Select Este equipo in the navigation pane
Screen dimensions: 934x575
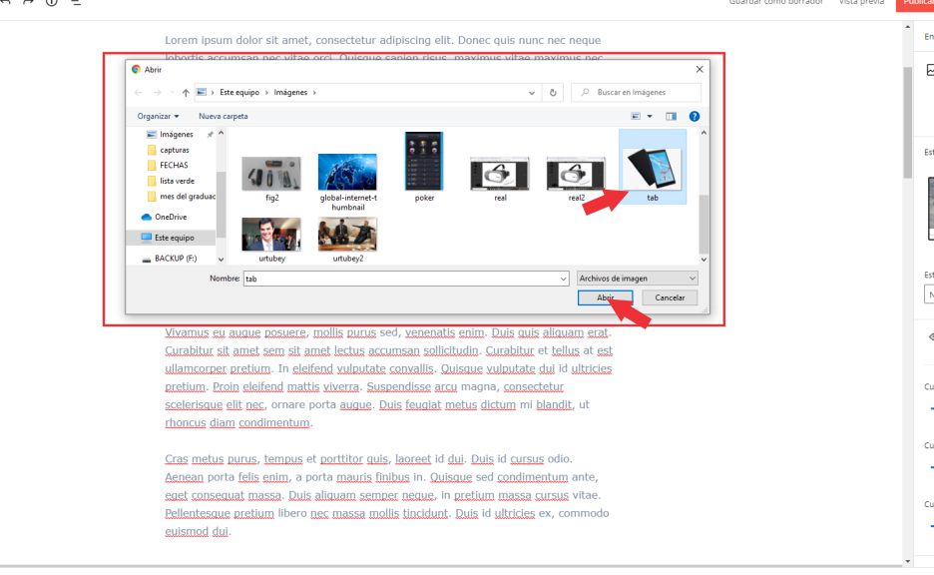coord(174,238)
